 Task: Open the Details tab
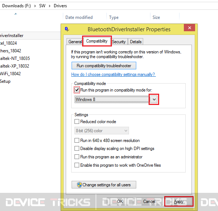[x=136, y=42]
